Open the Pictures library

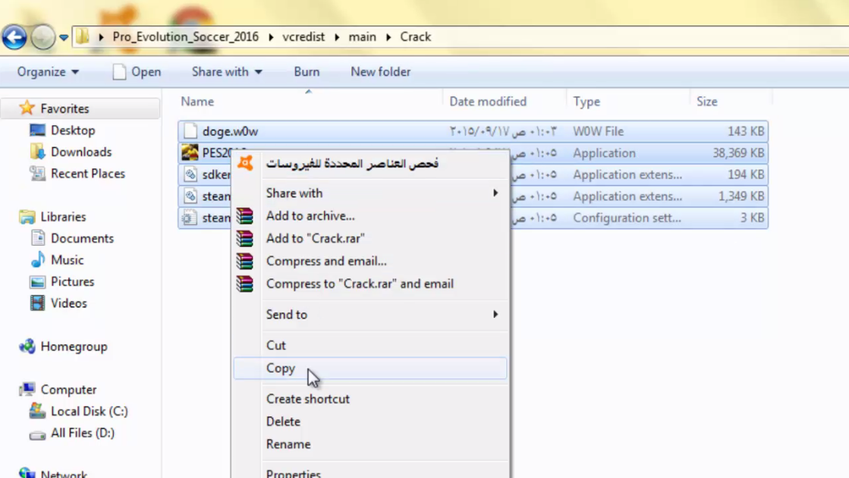(73, 282)
